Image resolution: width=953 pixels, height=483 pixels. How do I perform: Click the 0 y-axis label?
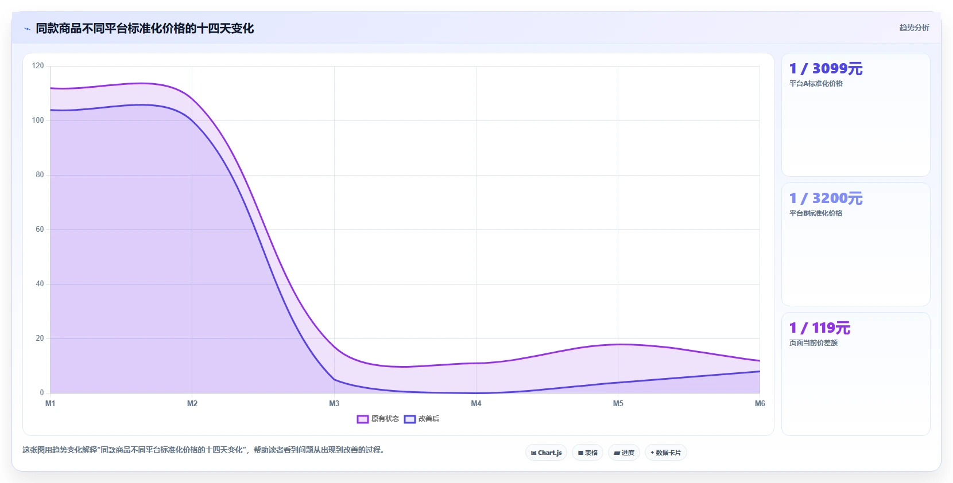tap(42, 393)
